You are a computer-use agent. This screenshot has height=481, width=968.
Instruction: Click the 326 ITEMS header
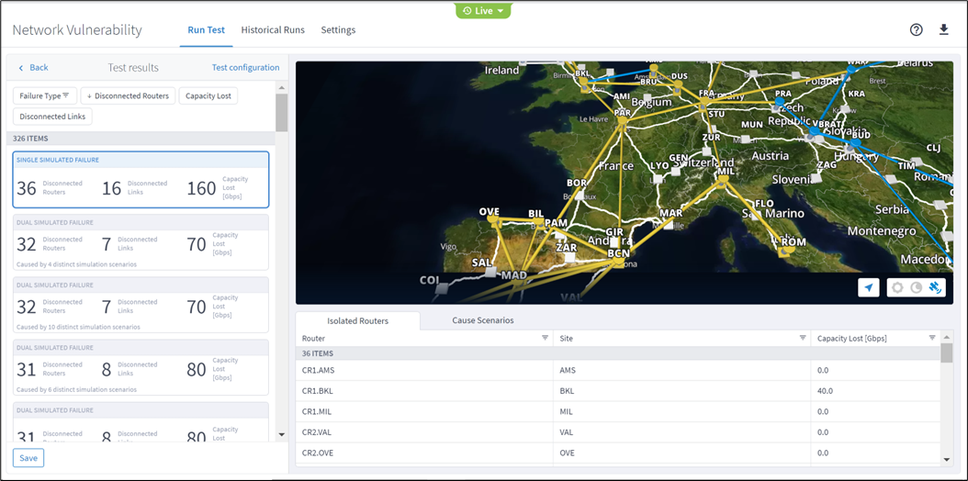coord(141,139)
